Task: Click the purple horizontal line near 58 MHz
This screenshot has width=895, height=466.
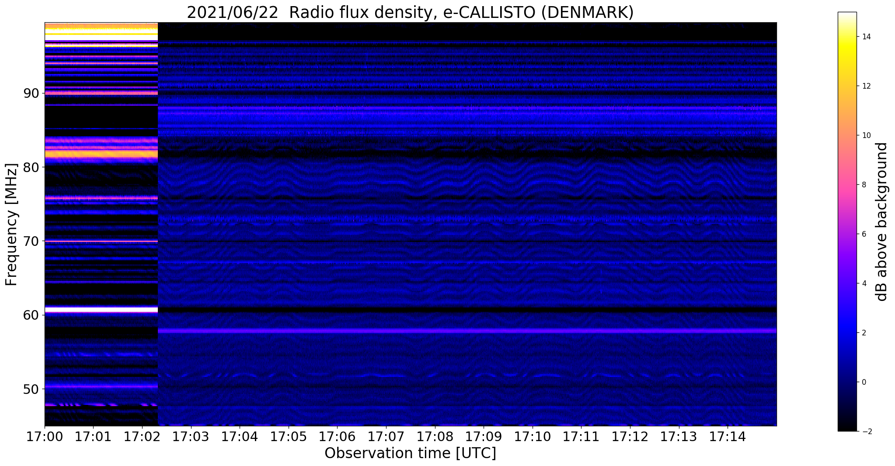Action: tap(467, 331)
